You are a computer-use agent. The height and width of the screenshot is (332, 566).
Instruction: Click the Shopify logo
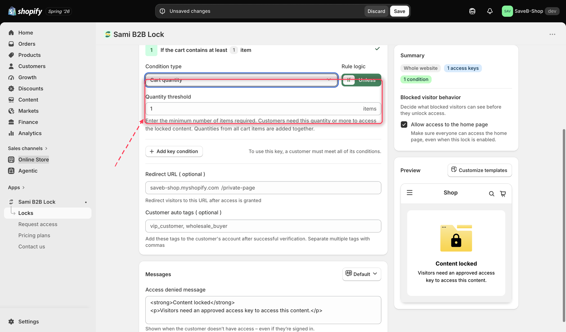coord(25,11)
